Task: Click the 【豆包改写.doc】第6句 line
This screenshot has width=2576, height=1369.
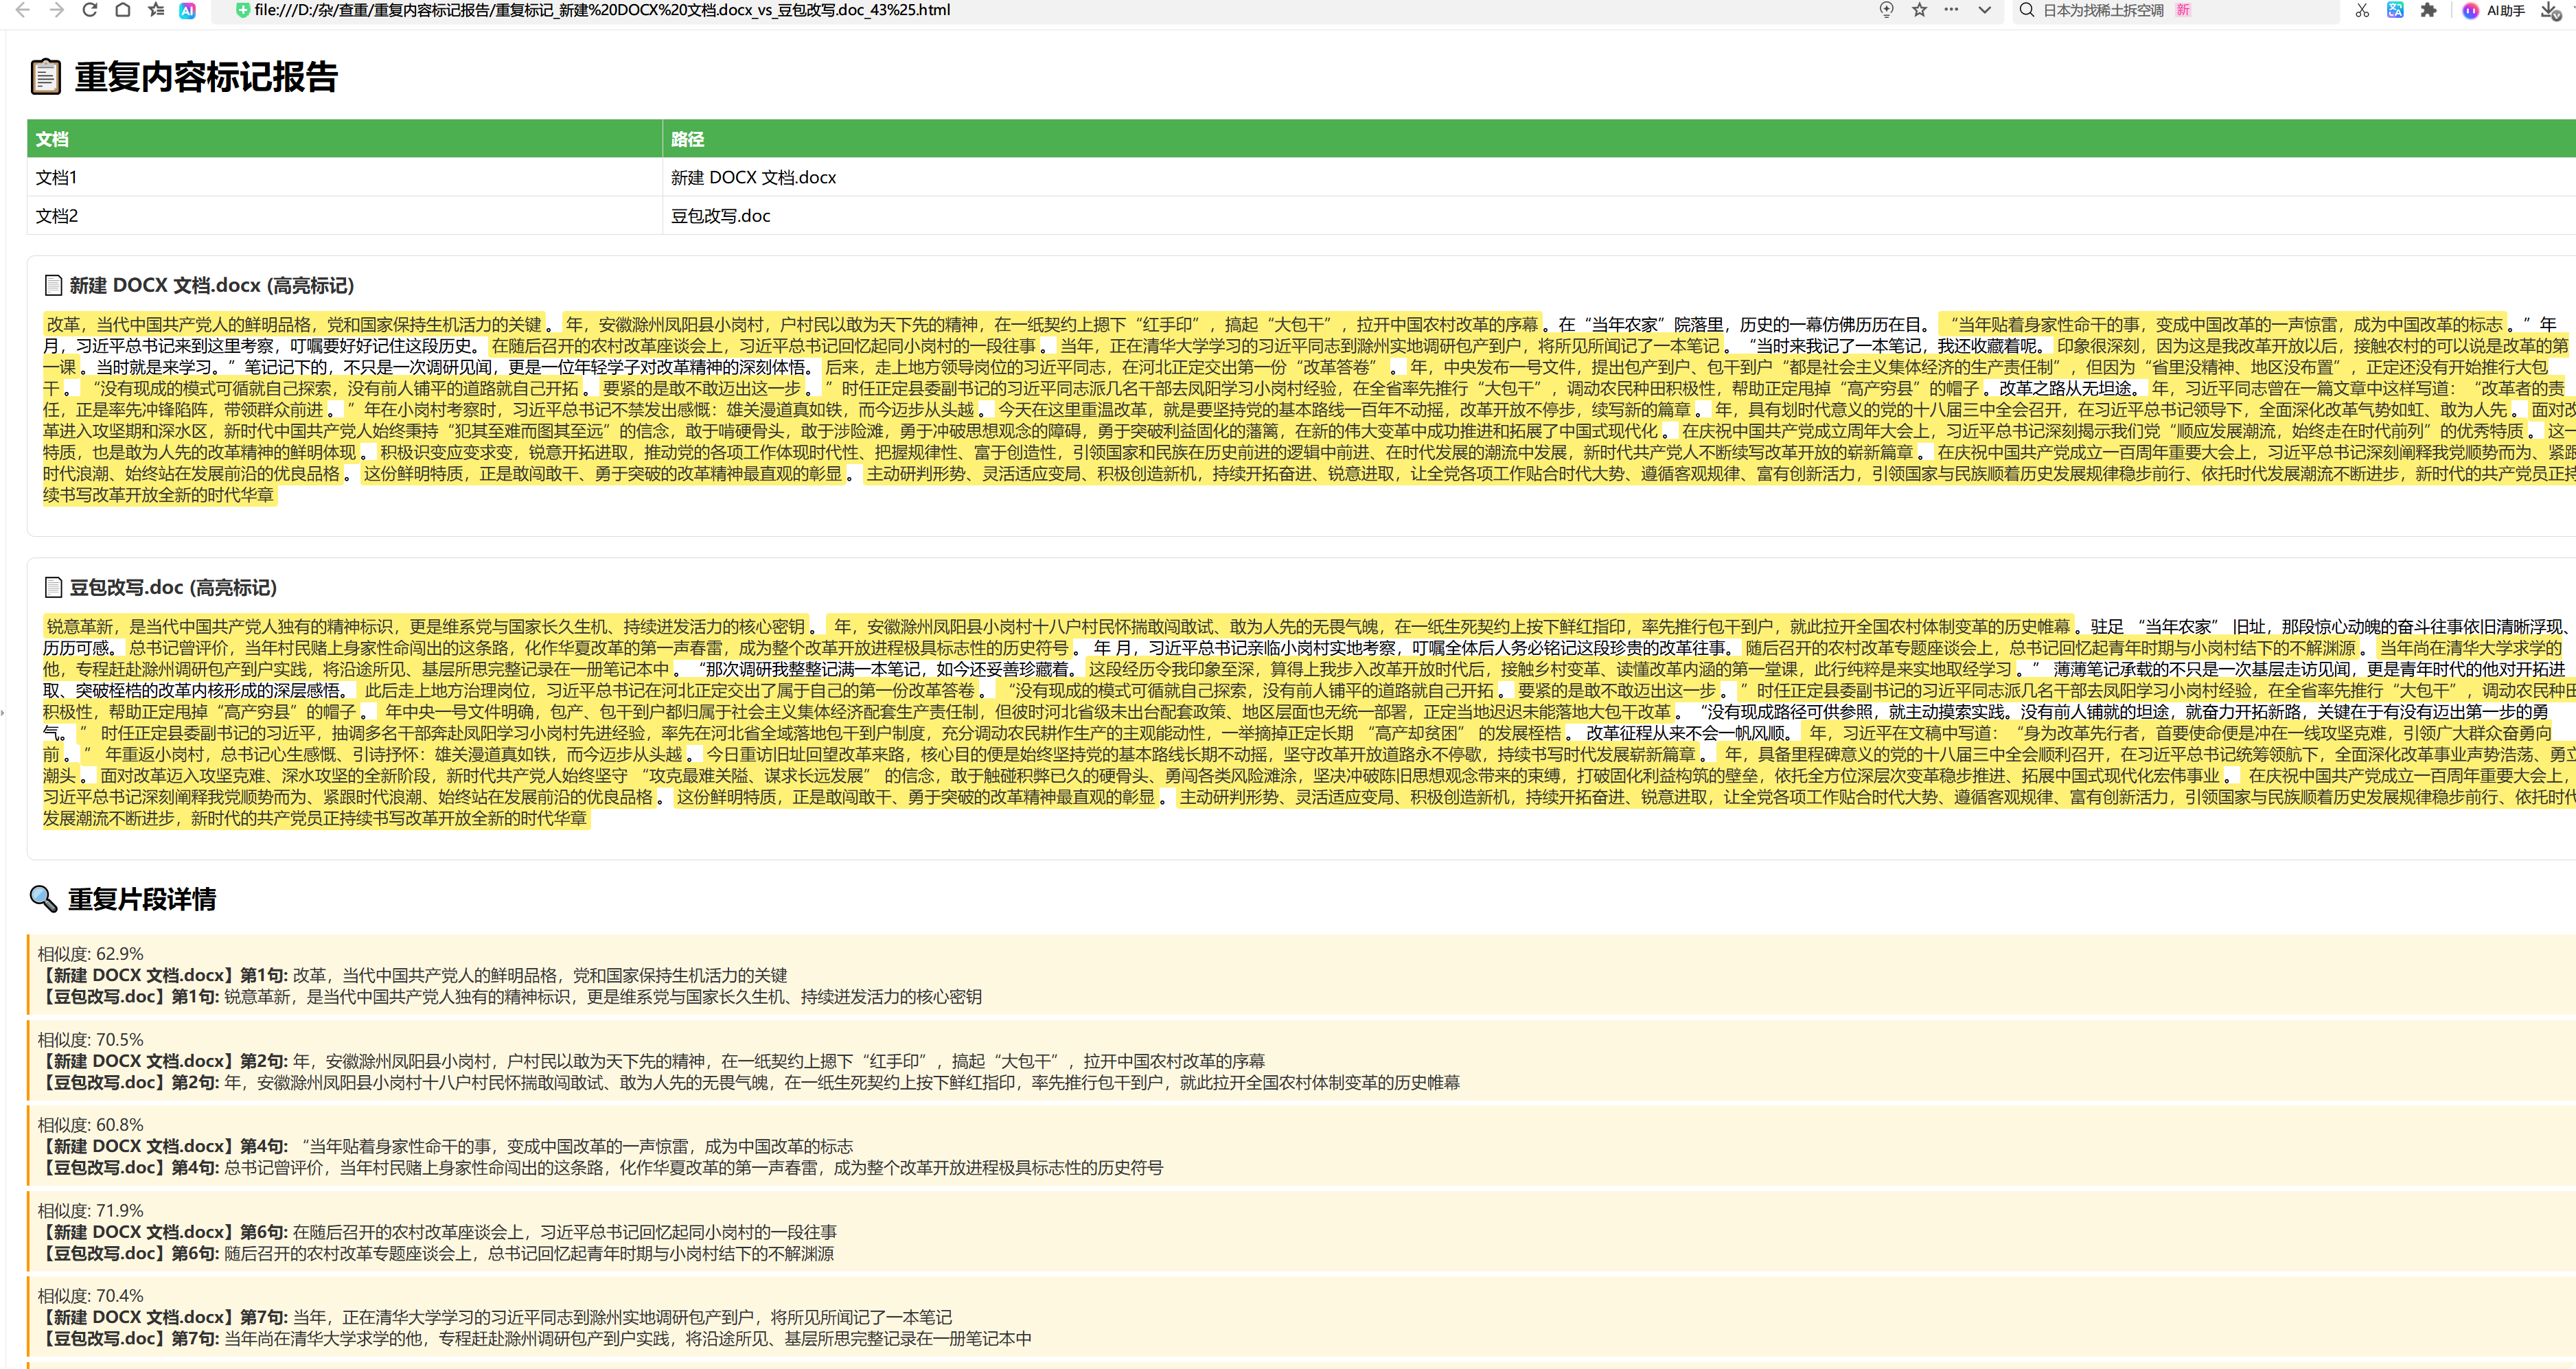Action: pos(436,1253)
